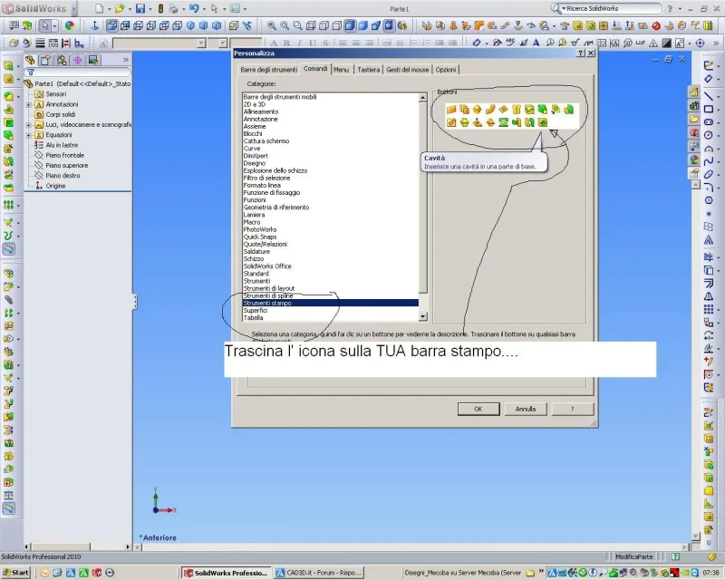
Task: Select the Circle sketch tool in right toolbar
Action: click(708, 135)
